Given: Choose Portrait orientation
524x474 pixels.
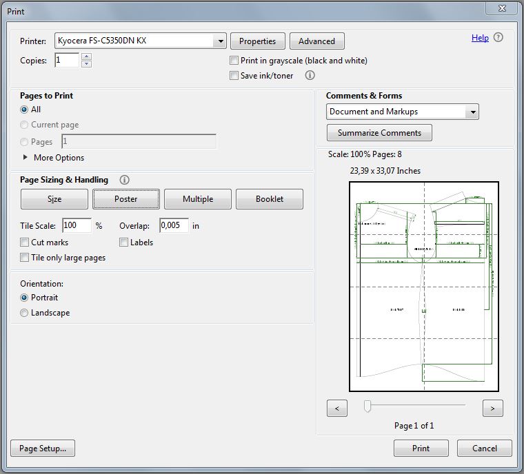Looking at the screenshot, I should [24, 298].
